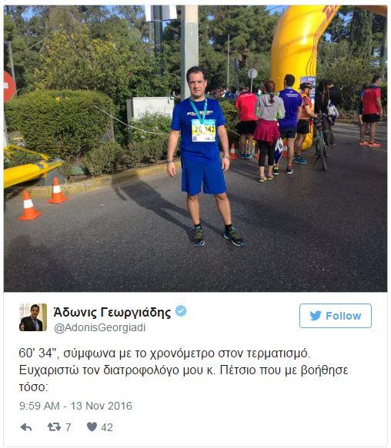Click the name Πέτσιο in tweet text

238,370
